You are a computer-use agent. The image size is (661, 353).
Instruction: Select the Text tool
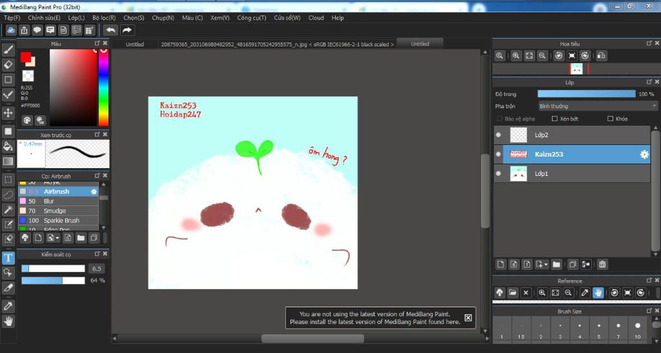pos(8,258)
